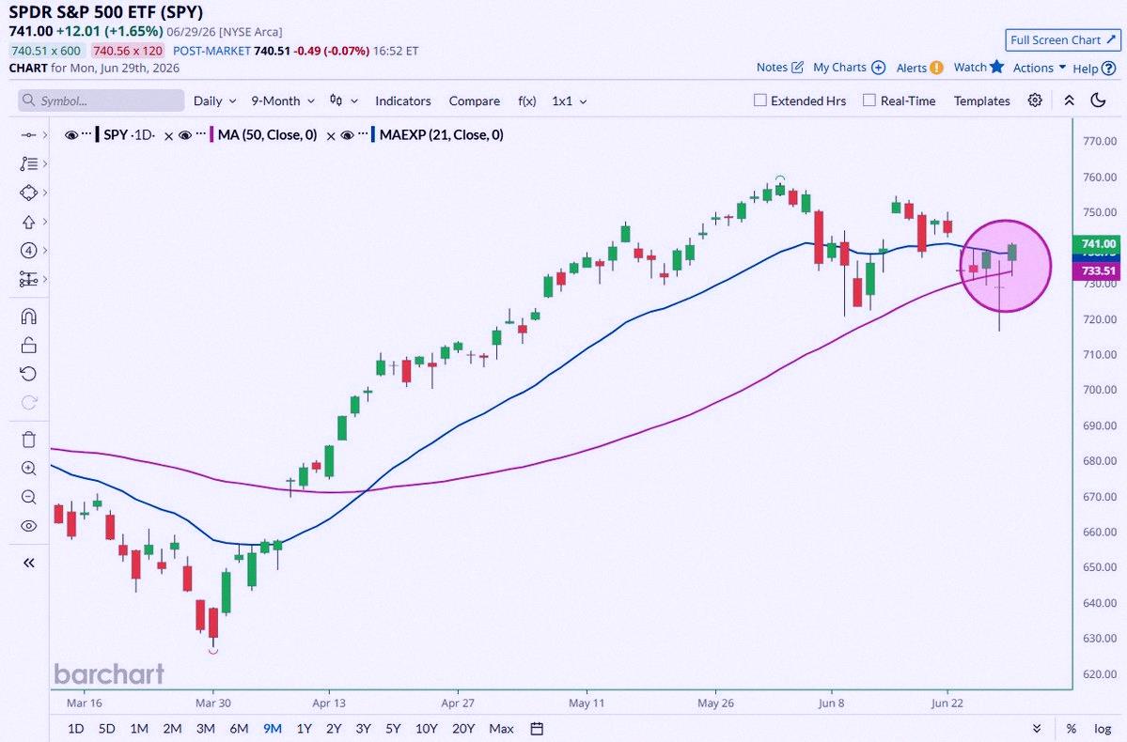1127x742 pixels.
Task: Open the line drawing tools
Action: (x=28, y=163)
